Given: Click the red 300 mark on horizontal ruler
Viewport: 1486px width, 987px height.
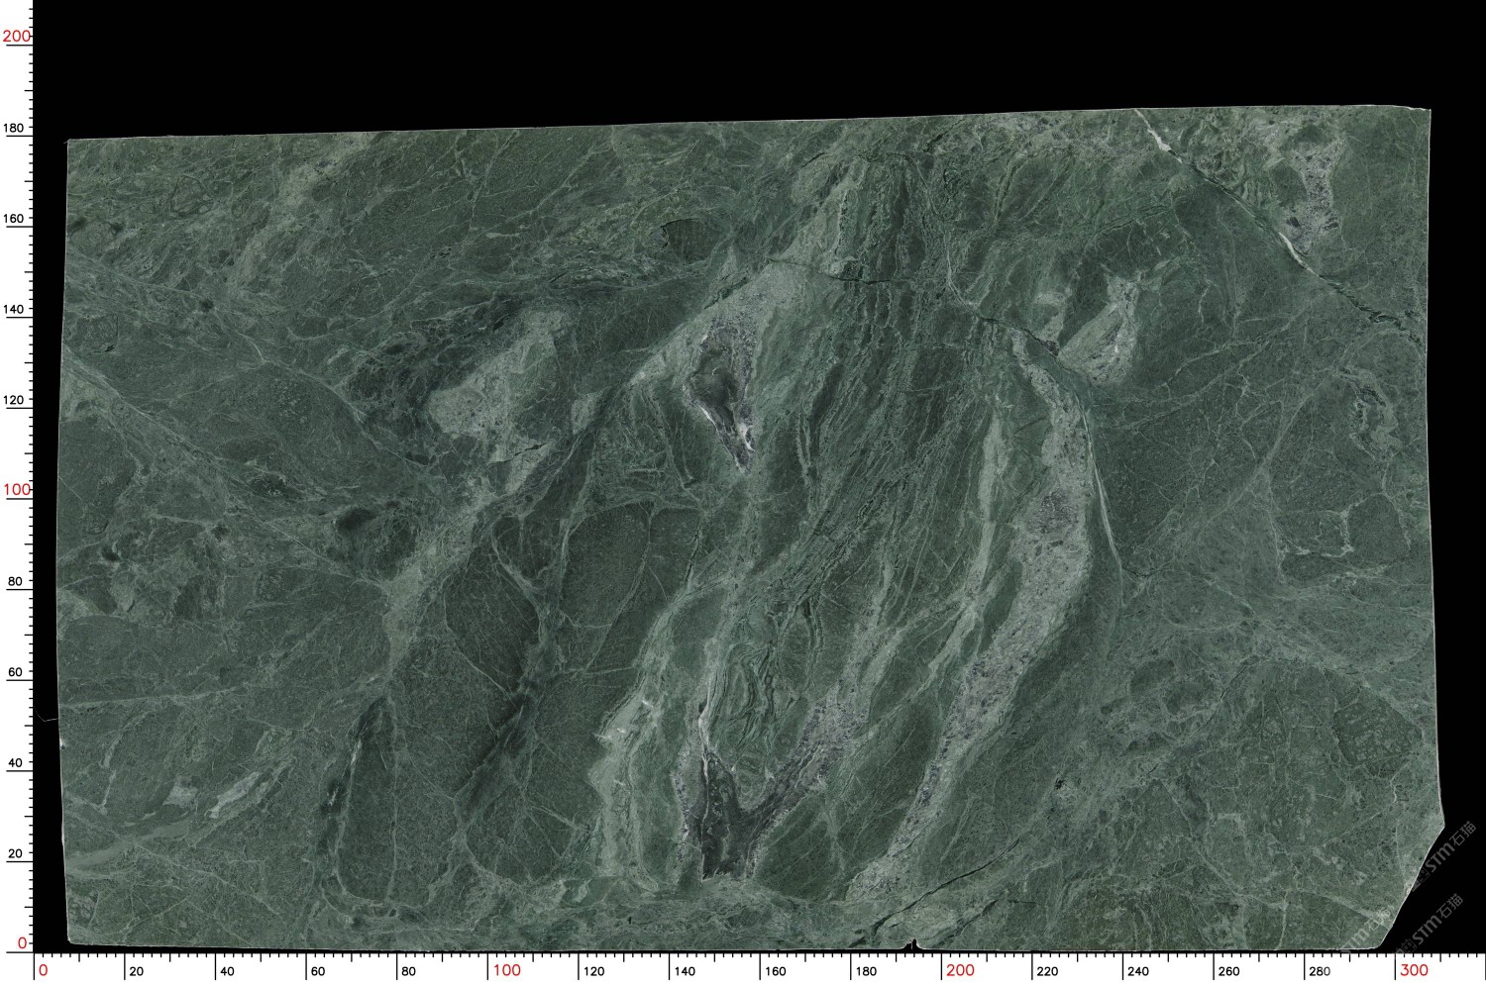Looking at the screenshot, I should pos(1414,969).
